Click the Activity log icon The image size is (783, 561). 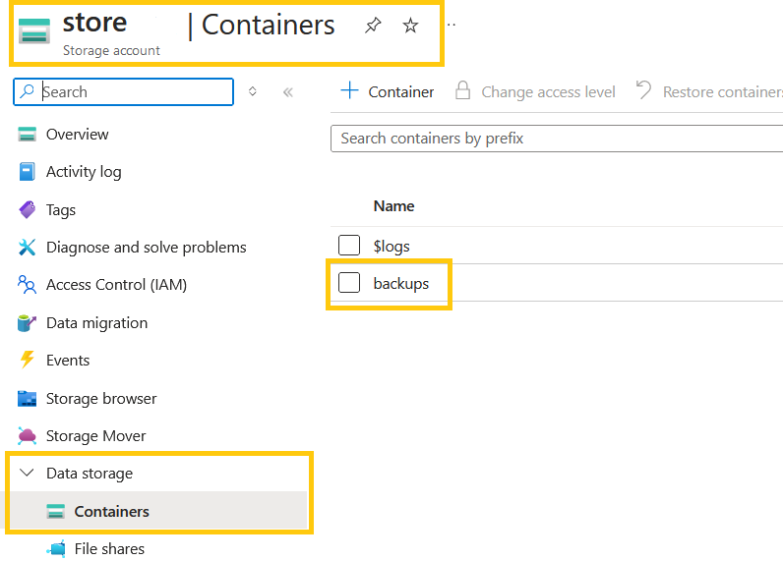point(27,172)
